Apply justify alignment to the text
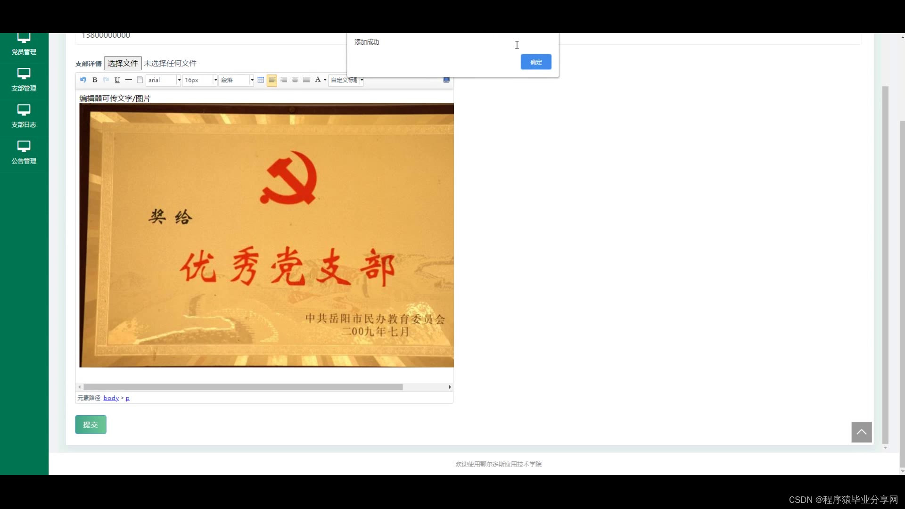 coord(306,80)
